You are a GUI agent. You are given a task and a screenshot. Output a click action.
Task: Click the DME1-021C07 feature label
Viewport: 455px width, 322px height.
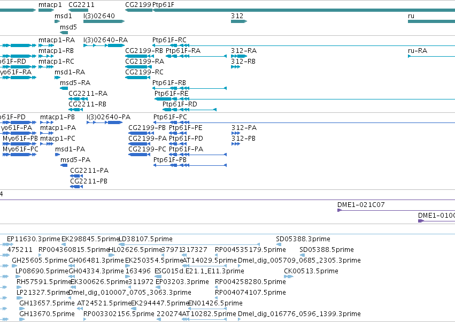pos(361,205)
